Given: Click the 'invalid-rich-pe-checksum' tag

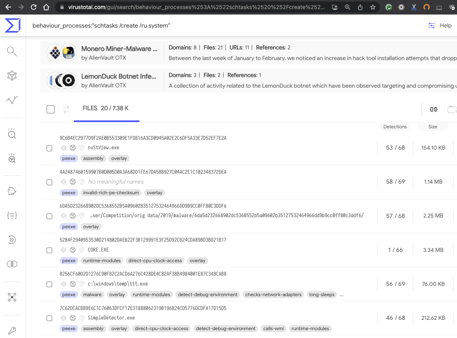Looking at the screenshot, I should tap(111, 193).
